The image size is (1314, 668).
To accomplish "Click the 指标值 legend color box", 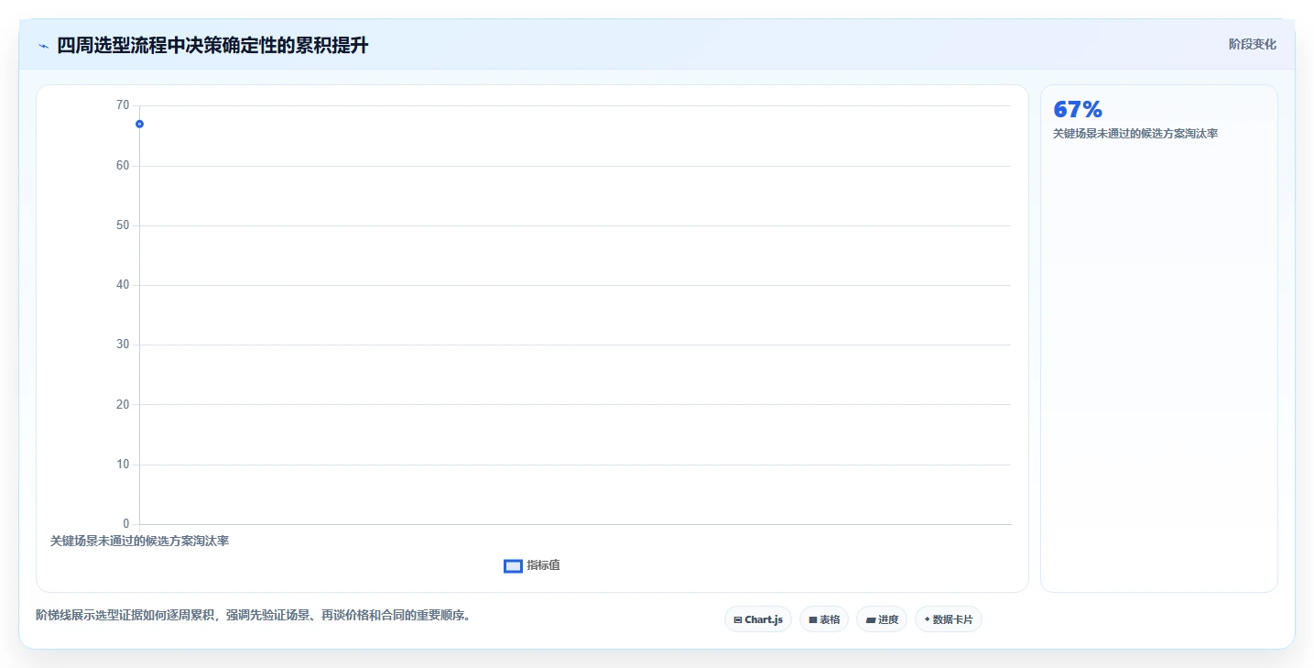I will point(513,566).
